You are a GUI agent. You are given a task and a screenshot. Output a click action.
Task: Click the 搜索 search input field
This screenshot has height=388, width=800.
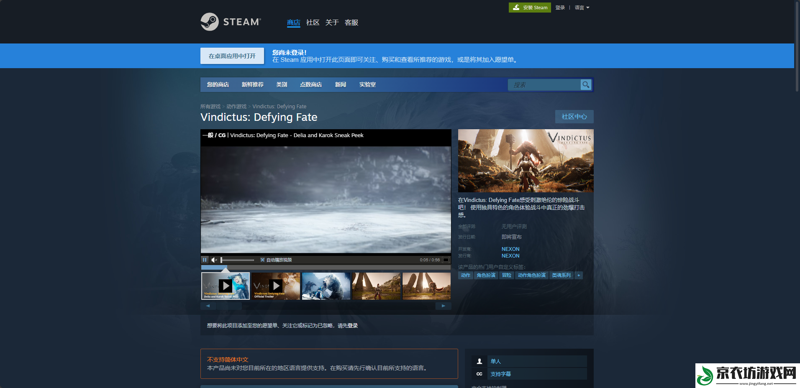(x=544, y=85)
